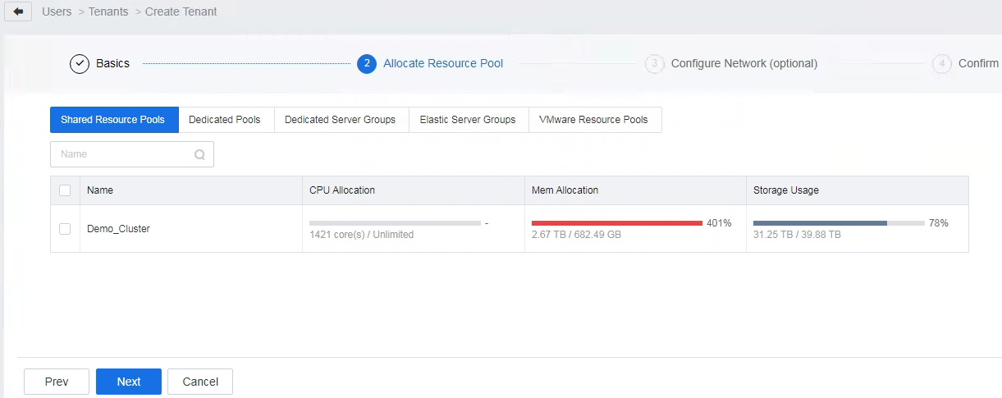Cancel the tenant creation
This screenshot has height=398, width=1002.
tap(200, 382)
